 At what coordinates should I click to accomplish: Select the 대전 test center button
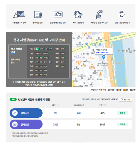[x=63, y=58]
